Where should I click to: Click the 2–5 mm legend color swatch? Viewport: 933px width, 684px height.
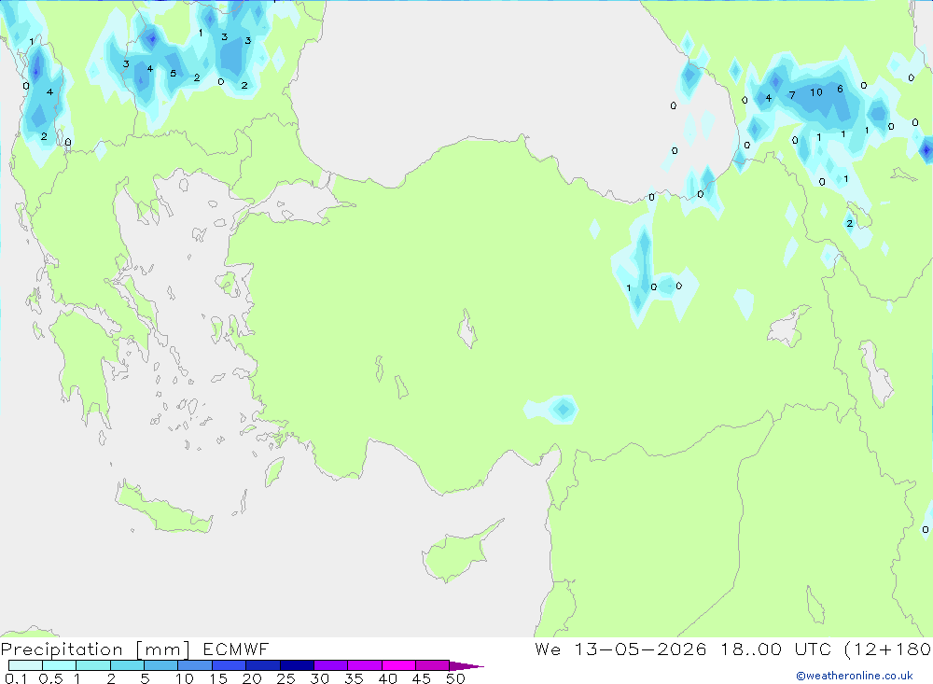pos(127,665)
